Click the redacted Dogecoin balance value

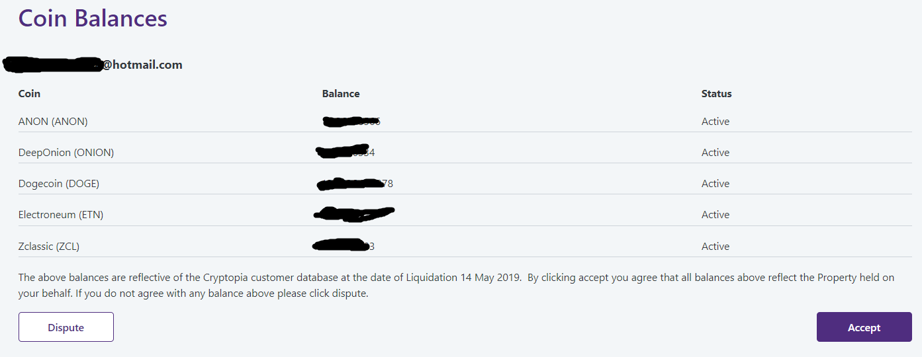(355, 184)
